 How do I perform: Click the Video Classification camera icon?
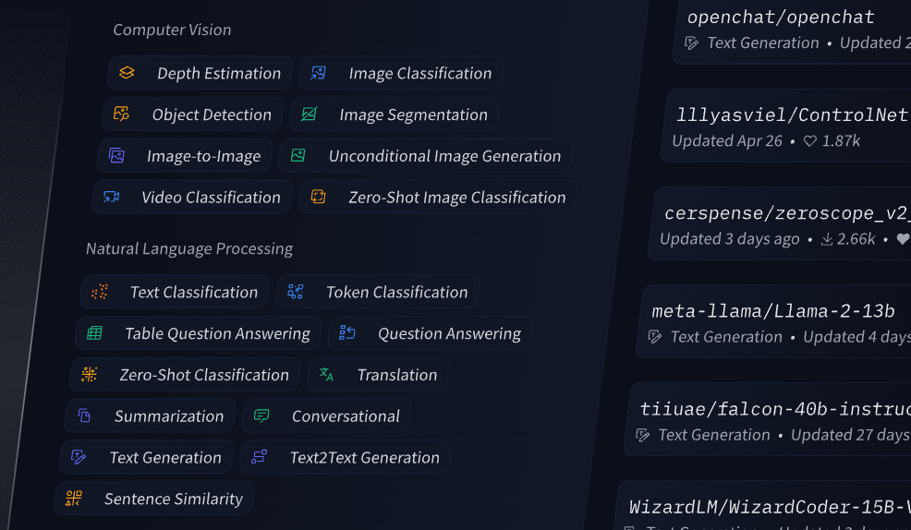111,197
